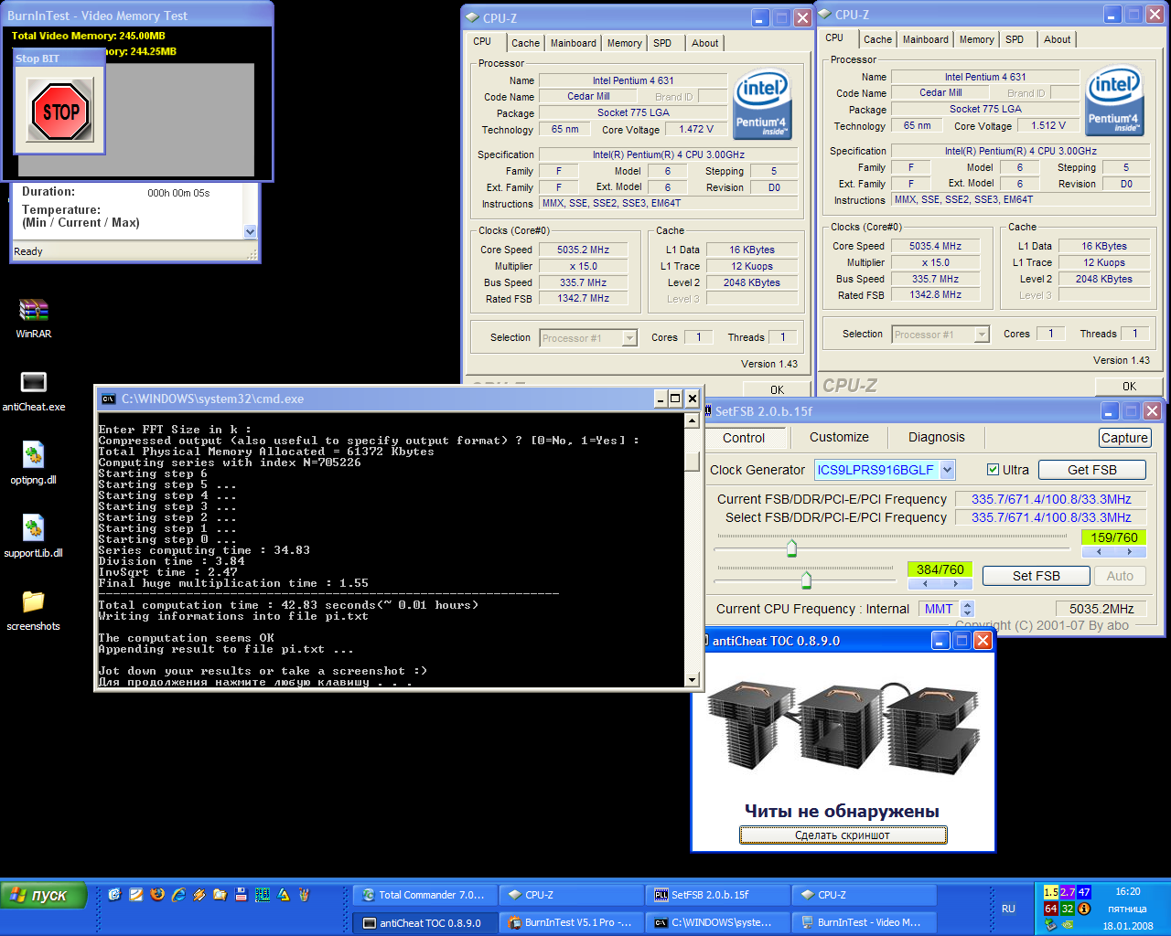The height and width of the screenshot is (936, 1171).
Task: Click Intel Pentium 4 logo beside 1.512 V voltage
Action: pos(1114,102)
